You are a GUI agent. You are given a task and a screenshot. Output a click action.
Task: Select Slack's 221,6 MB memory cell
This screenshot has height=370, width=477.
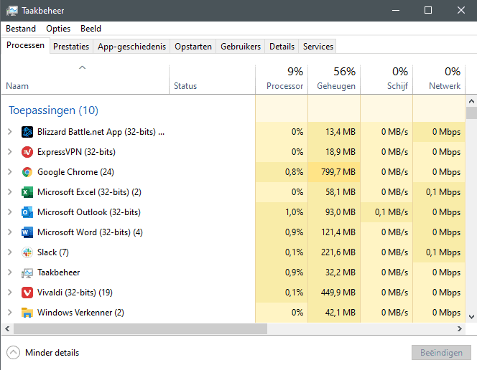[x=334, y=252]
